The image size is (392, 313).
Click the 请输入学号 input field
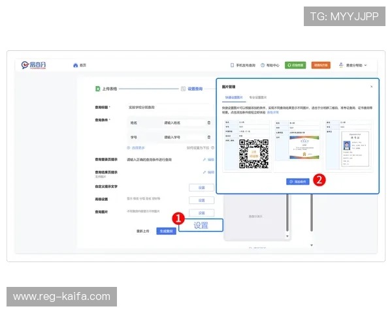[x=184, y=138]
